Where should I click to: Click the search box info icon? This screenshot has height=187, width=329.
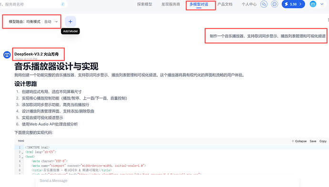tap(62, 4)
